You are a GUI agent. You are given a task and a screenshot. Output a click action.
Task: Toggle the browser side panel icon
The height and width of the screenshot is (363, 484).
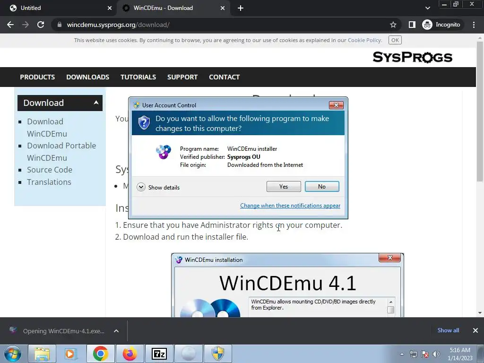tap(412, 25)
